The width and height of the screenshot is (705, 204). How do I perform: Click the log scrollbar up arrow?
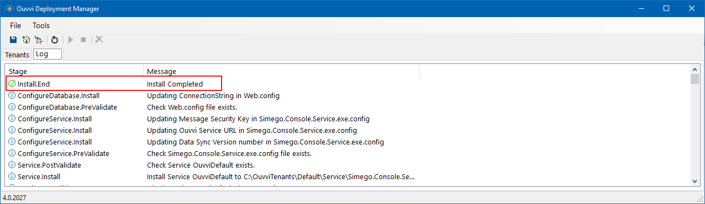point(695,69)
